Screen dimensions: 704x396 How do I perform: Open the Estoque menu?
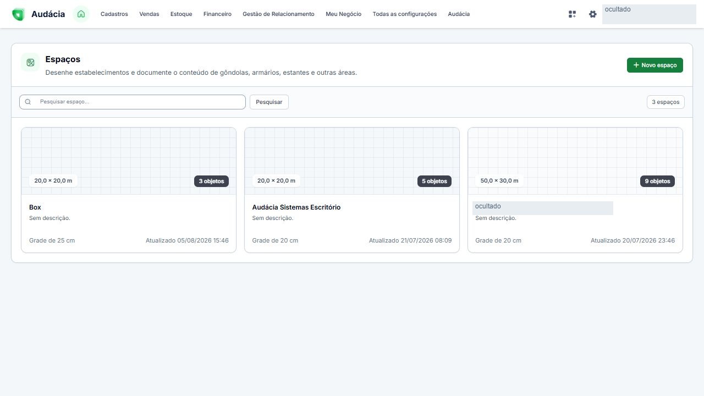tap(181, 14)
